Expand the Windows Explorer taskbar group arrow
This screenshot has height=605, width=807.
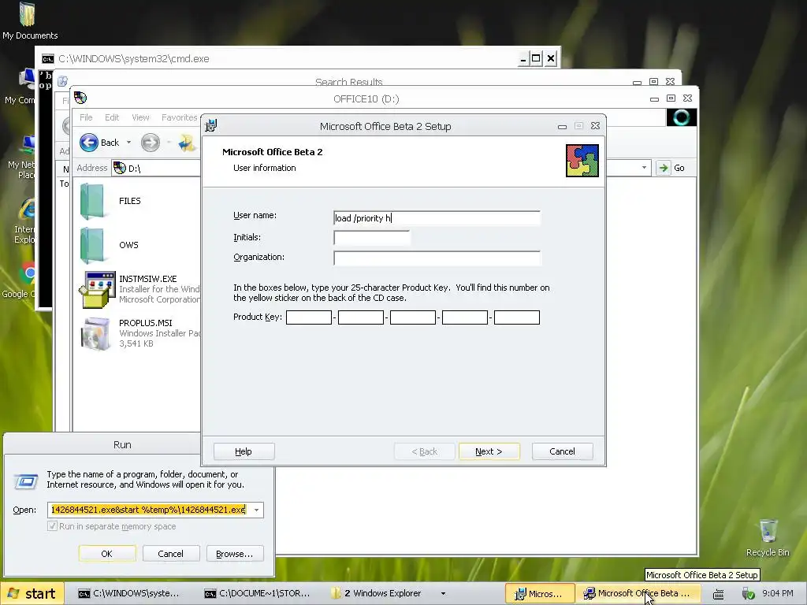pos(443,594)
